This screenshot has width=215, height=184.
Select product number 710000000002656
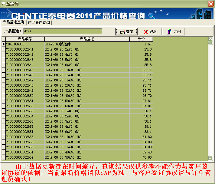click(25, 126)
